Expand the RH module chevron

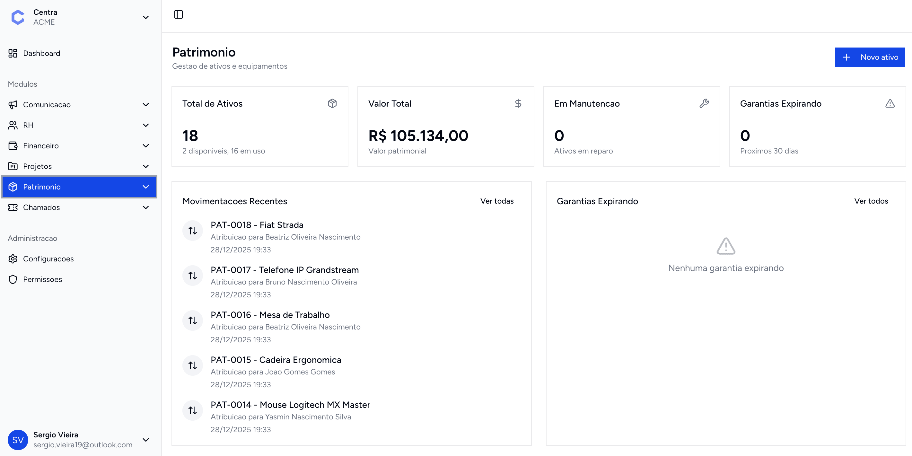tap(145, 125)
